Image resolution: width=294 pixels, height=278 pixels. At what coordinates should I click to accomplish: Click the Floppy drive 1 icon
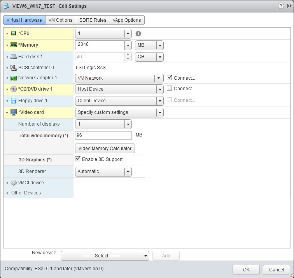[x=14, y=101]
